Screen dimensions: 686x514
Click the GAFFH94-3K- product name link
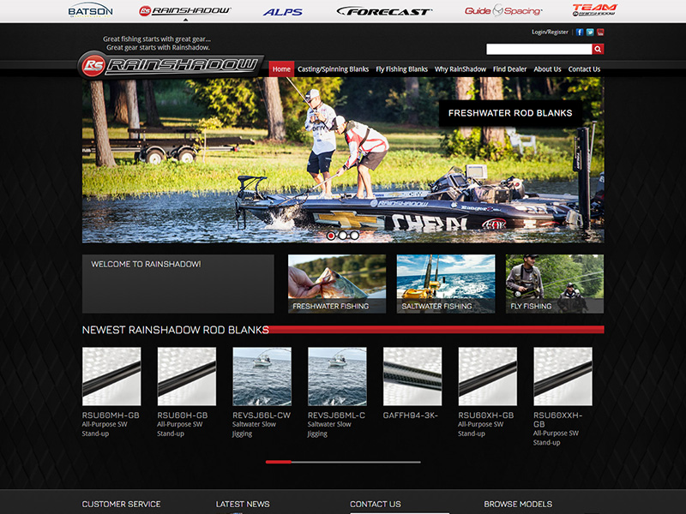pos(411,415)
